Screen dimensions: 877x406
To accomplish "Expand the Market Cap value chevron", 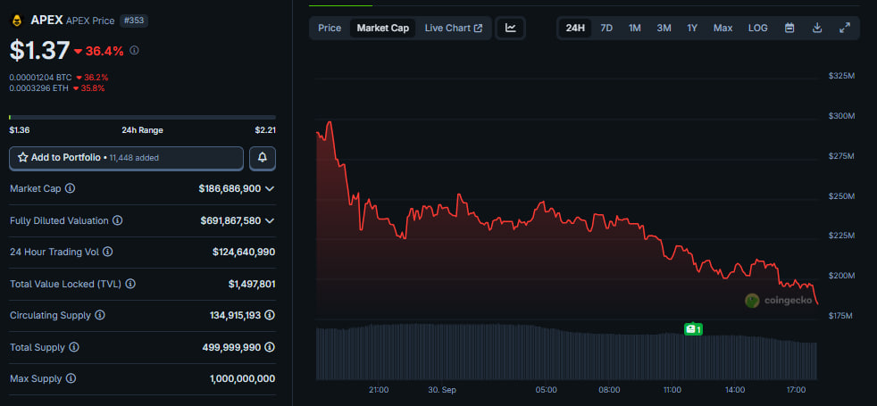I will pyautogui.click(x=270, y=189).
